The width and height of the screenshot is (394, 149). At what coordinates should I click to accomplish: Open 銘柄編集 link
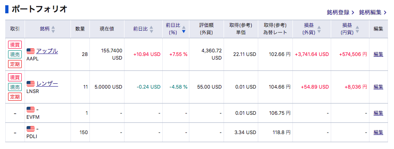(x=373, y=12)
